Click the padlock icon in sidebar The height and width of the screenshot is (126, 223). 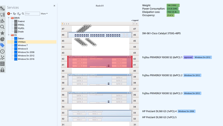(3, 70)
